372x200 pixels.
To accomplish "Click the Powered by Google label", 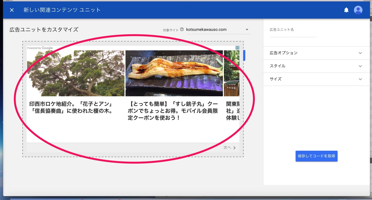I will point(40,48).
